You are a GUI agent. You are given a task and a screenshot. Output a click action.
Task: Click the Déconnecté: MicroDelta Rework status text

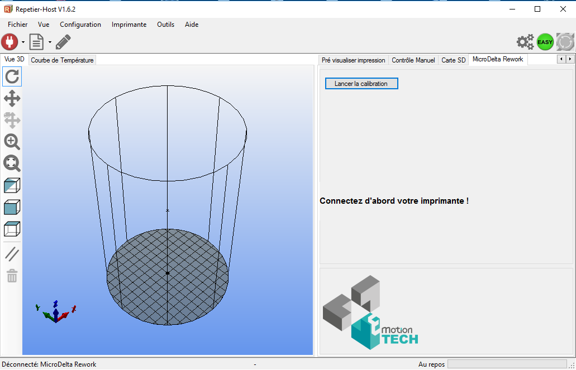49,364
